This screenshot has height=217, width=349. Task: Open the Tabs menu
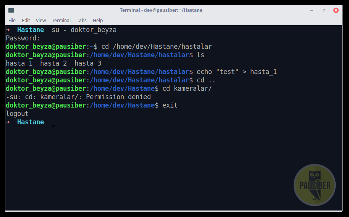click(82, 21)
